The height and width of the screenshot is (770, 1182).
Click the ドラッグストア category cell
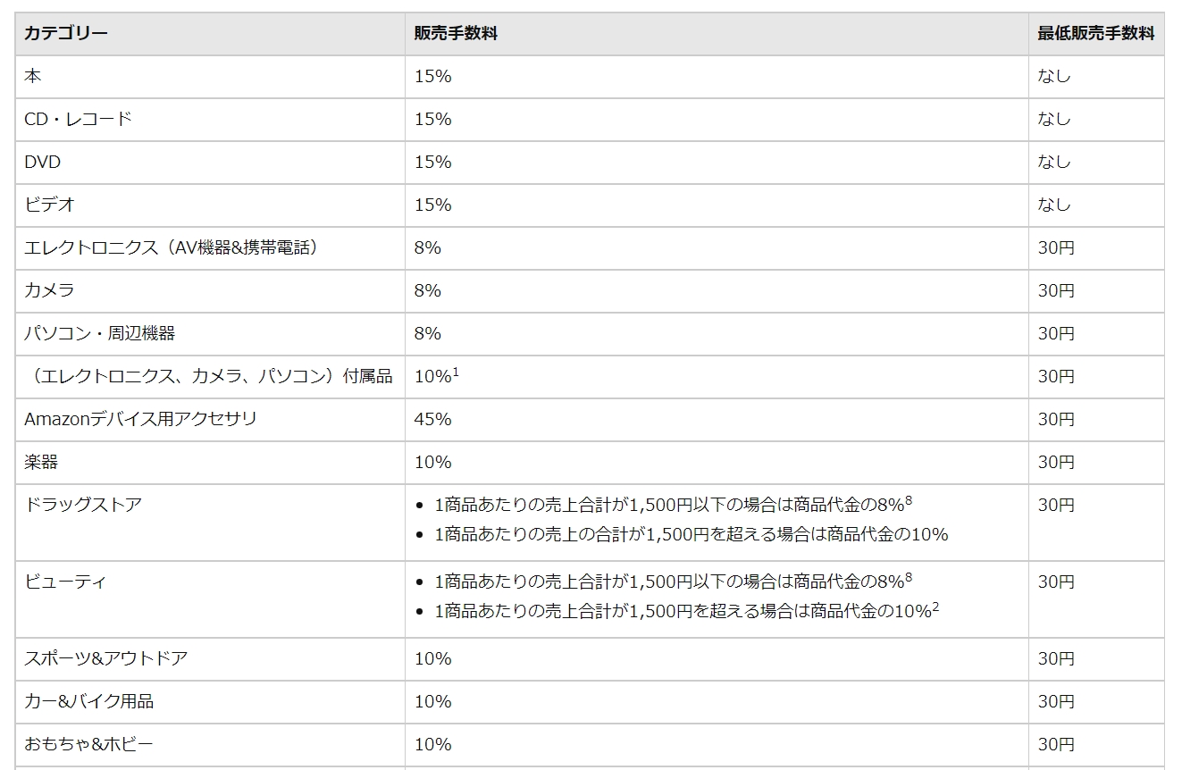(83, 506)
